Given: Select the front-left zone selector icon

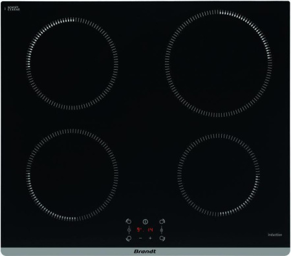Looking at the screenshot, I should [x=129, y=239].
